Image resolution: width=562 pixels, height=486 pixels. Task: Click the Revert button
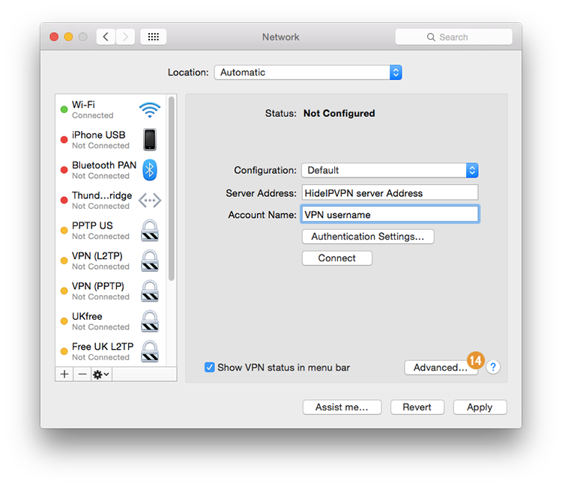coord(417,407)
